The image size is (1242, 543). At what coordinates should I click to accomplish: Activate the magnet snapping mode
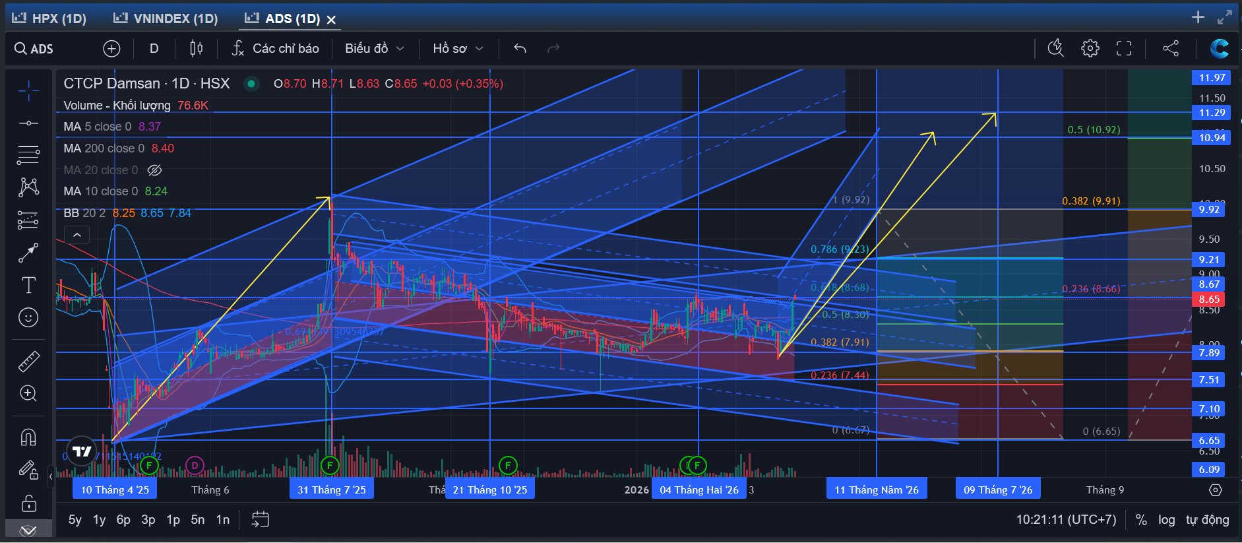coord(28,437)
